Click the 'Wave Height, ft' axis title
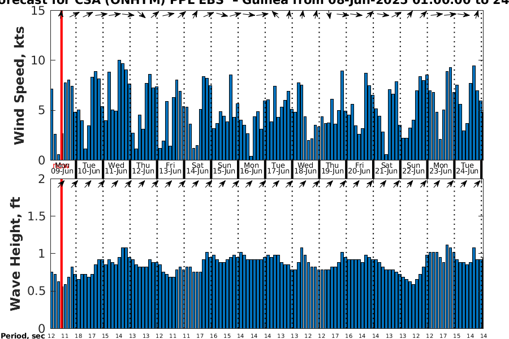The image size is (509, 339). pos(16,254)
